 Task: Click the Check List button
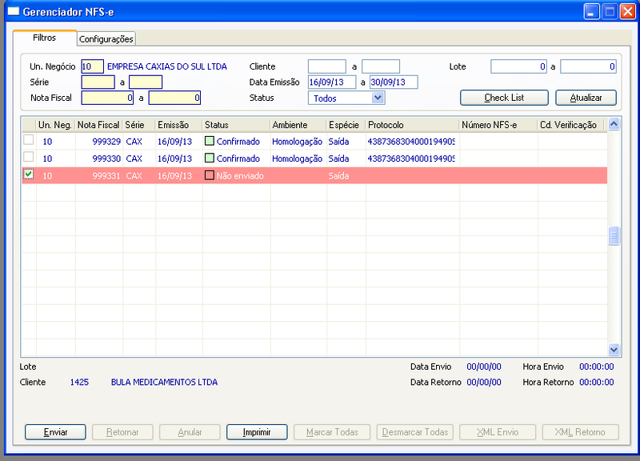[x=504, y=98]
